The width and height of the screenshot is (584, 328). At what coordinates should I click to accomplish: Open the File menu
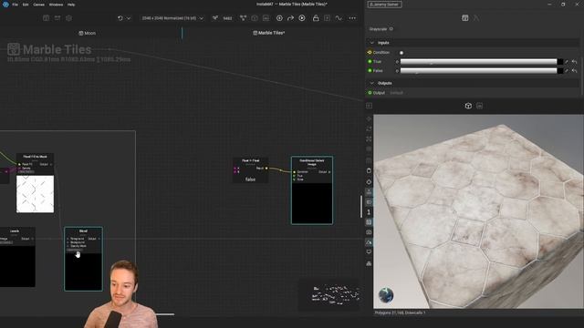(x=15, y=5)
